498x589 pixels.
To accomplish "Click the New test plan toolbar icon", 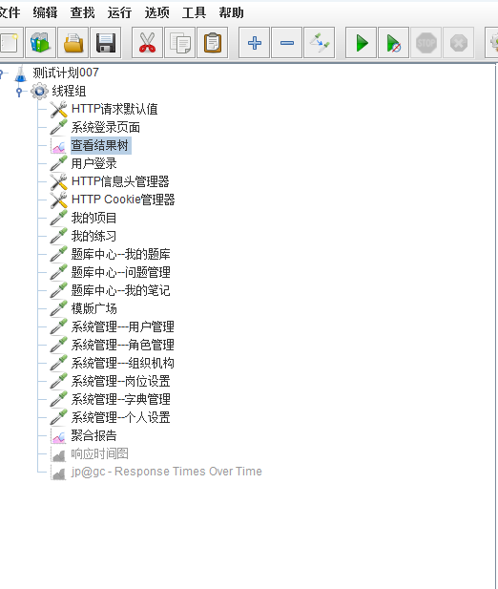I will [10, 42].
